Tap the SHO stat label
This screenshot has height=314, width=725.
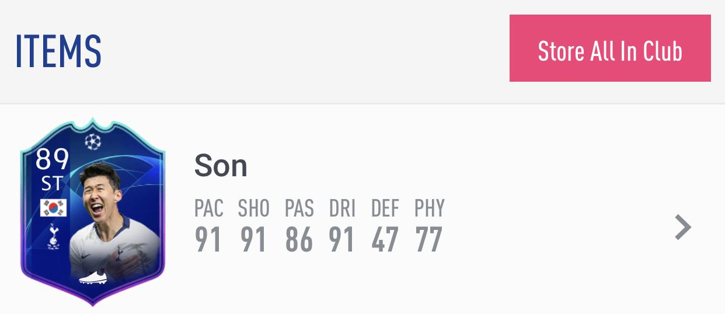[253, 208]
